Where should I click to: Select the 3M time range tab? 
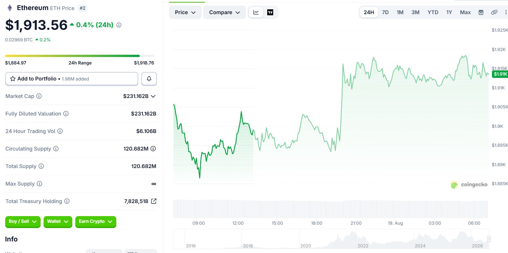[416, 12]
